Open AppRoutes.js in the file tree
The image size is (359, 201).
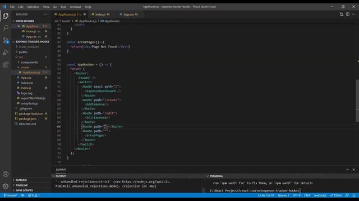click(x=31, y=73)
